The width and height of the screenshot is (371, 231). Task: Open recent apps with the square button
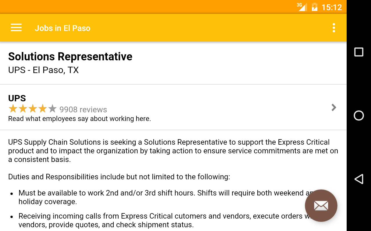tap(359, 52)
